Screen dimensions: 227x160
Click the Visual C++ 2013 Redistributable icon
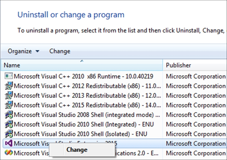[x=9, y=95]
